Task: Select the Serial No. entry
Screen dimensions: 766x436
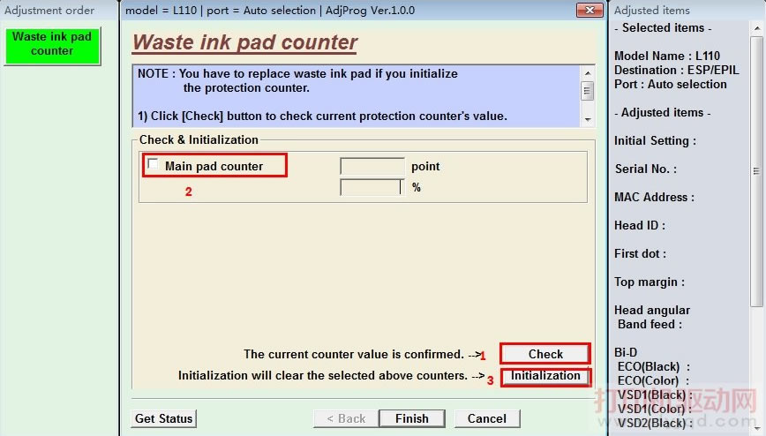Action: (x=645, y=169)
